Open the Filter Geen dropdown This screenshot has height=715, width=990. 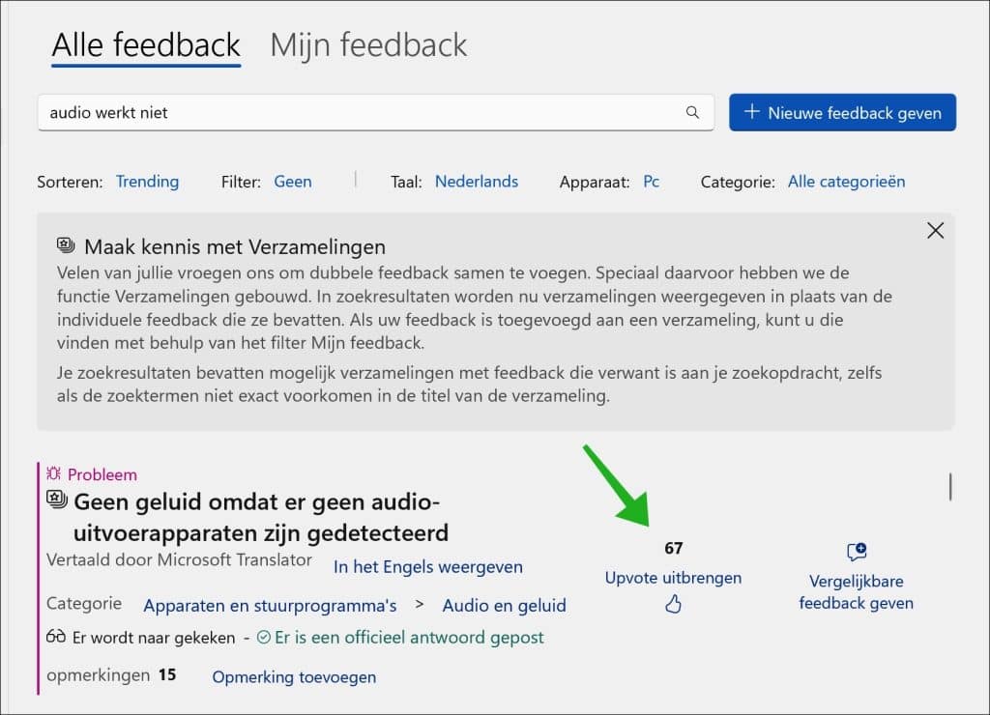293,182
